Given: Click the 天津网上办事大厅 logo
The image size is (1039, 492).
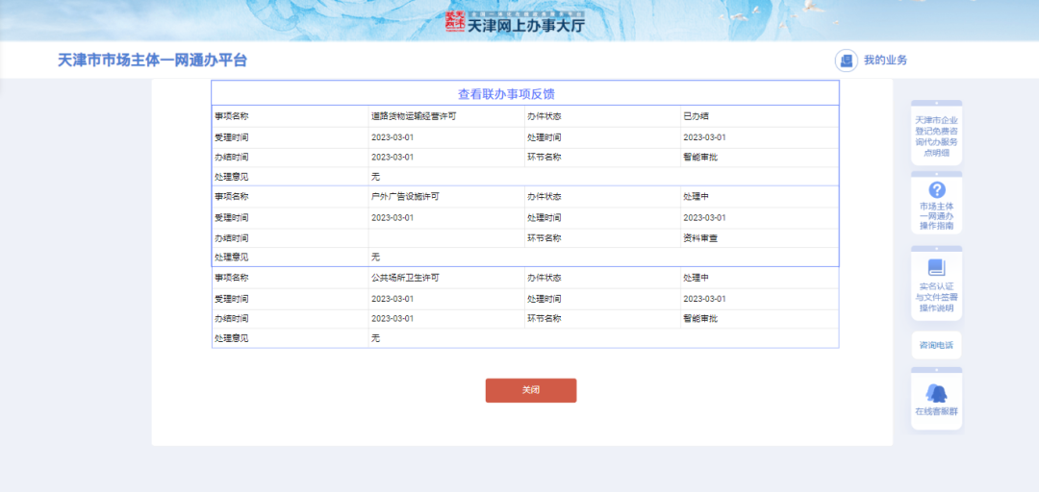Looking at the screenshot, I should [x=516, y=23].
